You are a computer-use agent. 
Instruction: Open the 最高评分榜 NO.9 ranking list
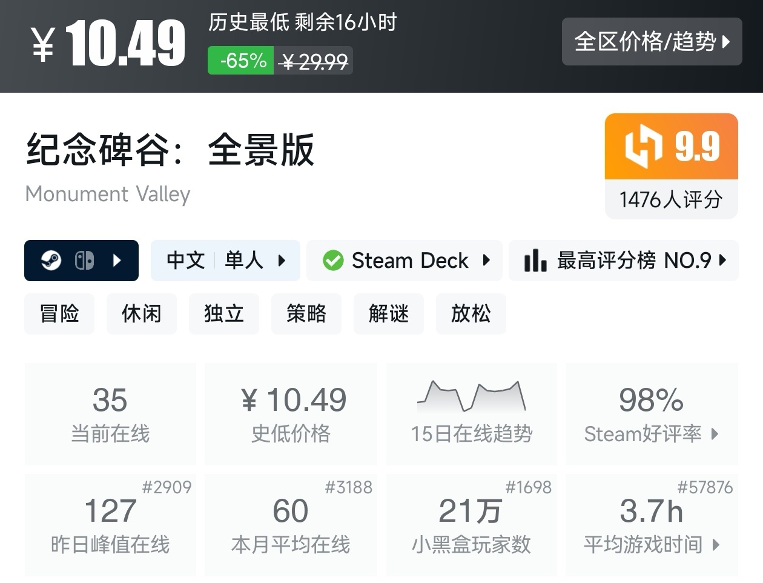point(624,261)
